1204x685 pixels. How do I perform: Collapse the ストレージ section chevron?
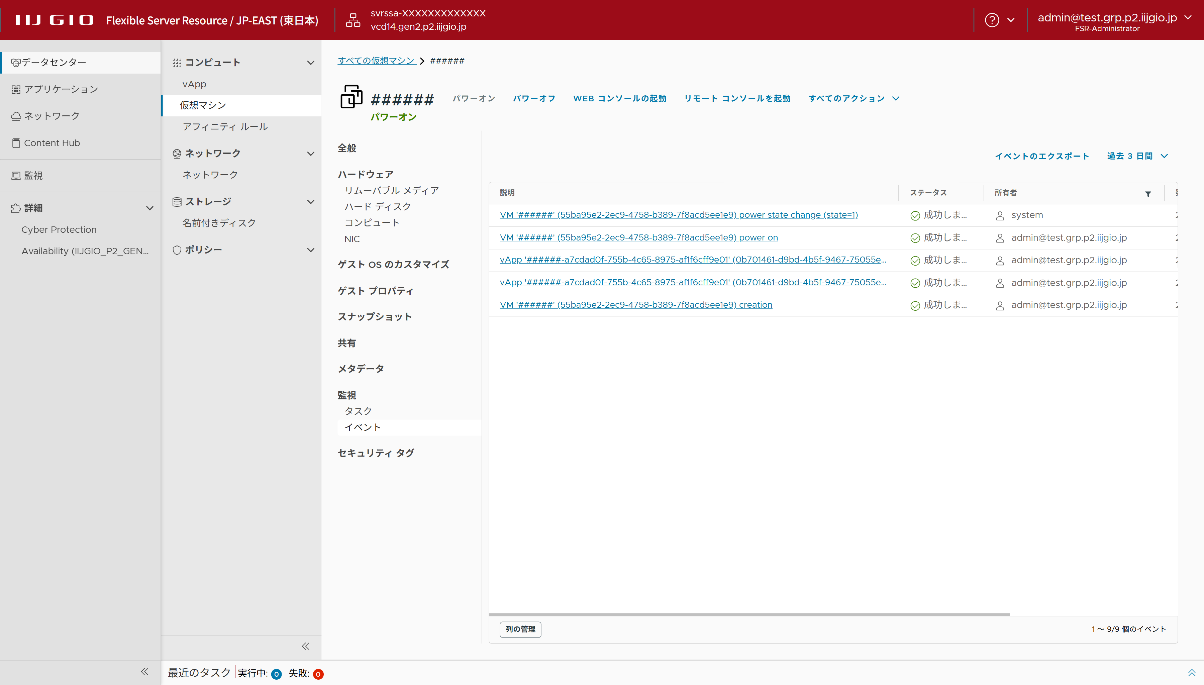(x=310, y=202)
